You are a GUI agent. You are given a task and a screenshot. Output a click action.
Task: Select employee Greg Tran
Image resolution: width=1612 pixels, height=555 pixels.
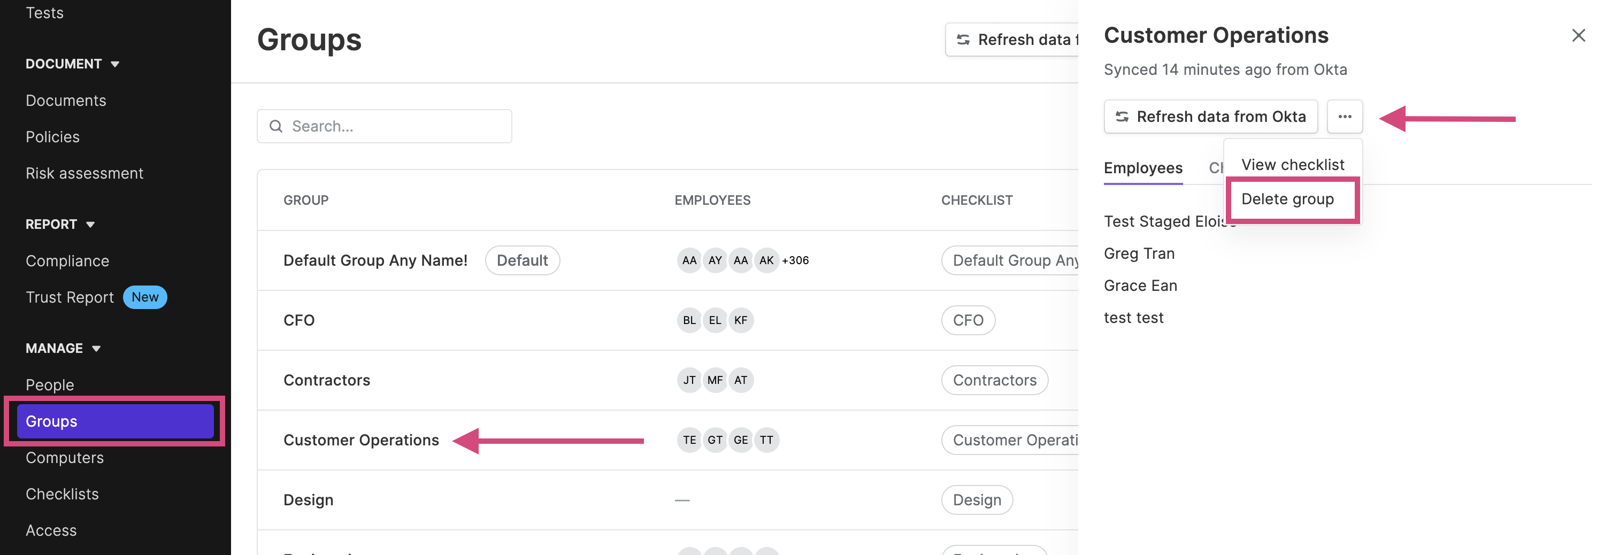1139,253
